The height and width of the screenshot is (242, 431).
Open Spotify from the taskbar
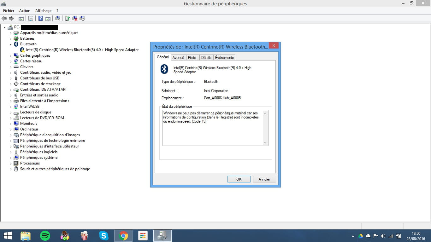pos(45,236)
